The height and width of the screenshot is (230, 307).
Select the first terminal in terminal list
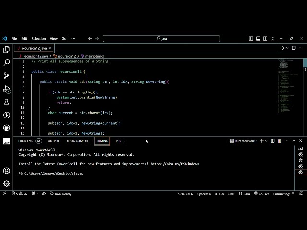coord(301,149)
